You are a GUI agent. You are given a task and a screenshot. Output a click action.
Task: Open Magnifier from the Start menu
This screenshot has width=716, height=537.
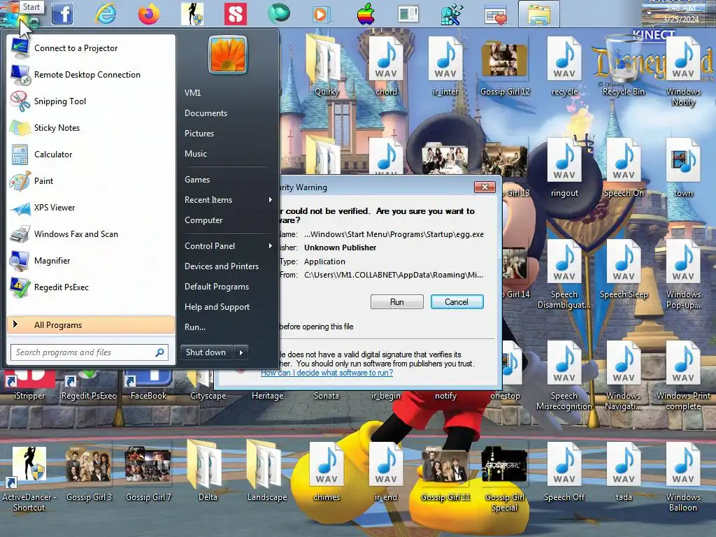click(91, 261)
